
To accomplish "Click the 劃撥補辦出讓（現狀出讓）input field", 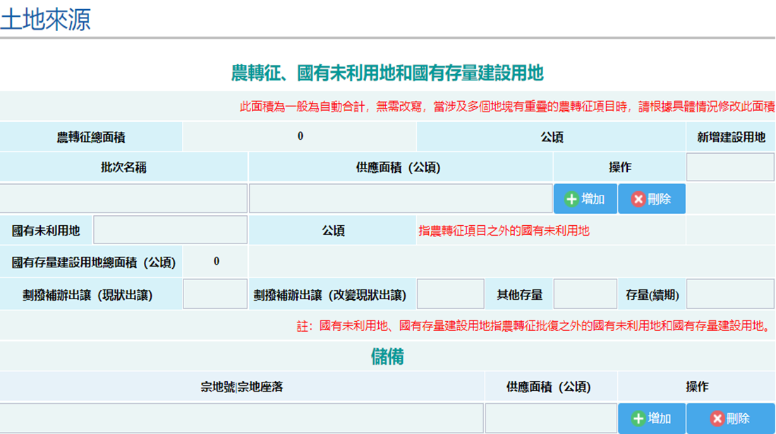I will coord(215,294).
